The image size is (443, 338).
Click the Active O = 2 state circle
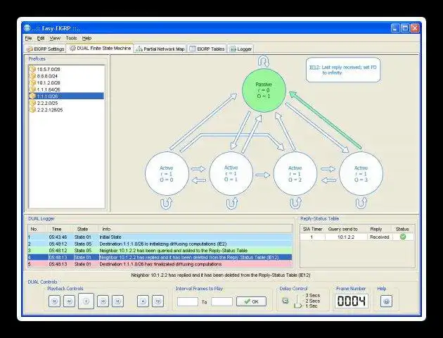tap(295, 173)
